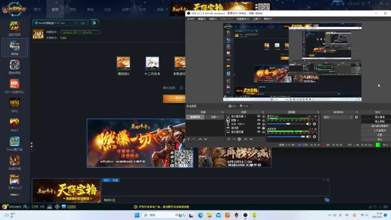Open the Sources dock options icon
This screenshot has height=220, width=391.
[263, 112]
